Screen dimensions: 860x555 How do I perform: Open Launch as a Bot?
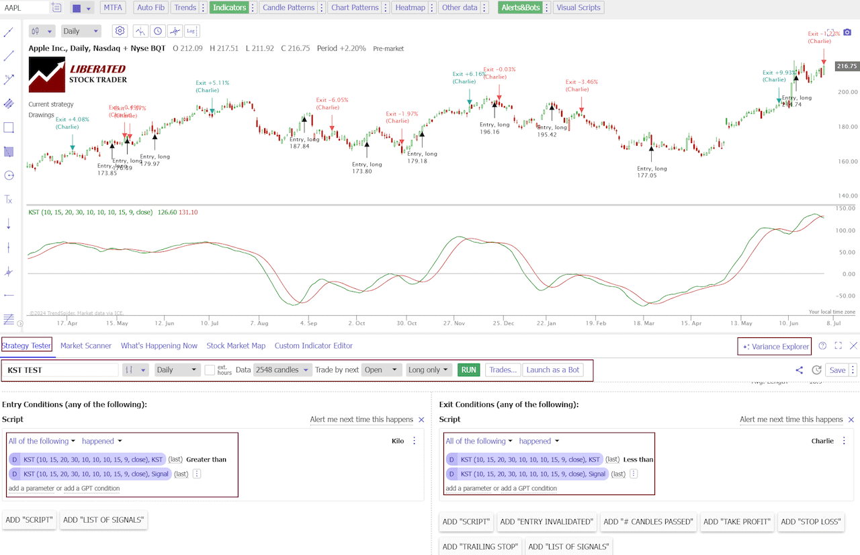[552, 370]
